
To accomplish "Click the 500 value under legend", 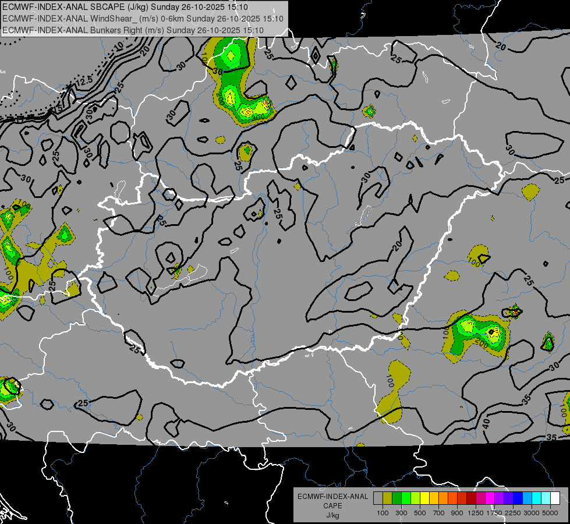I will [420, 513].
